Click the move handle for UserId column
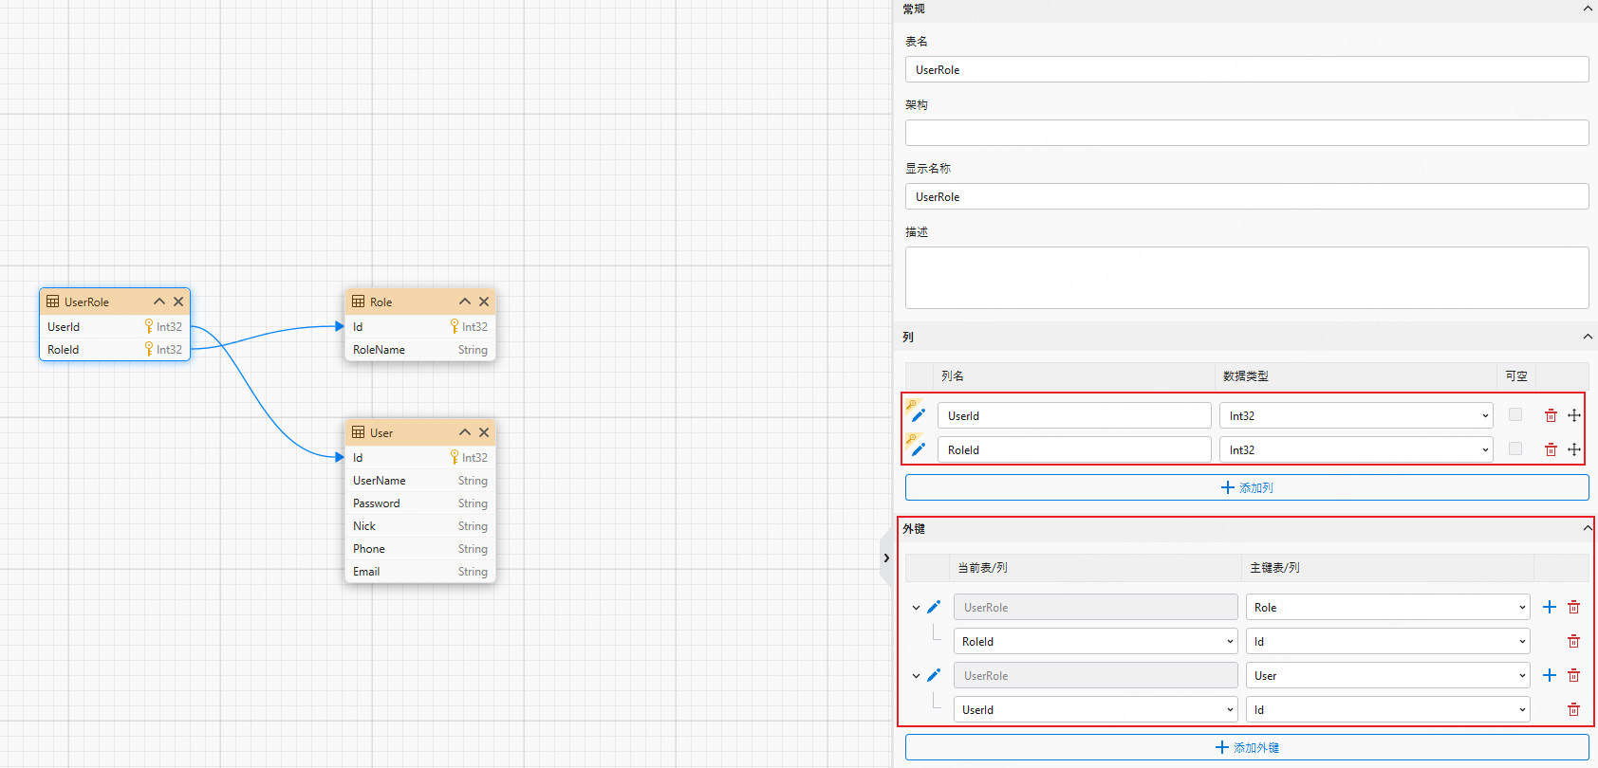Screen dimensions: 1598x768 coord(1574,415)
